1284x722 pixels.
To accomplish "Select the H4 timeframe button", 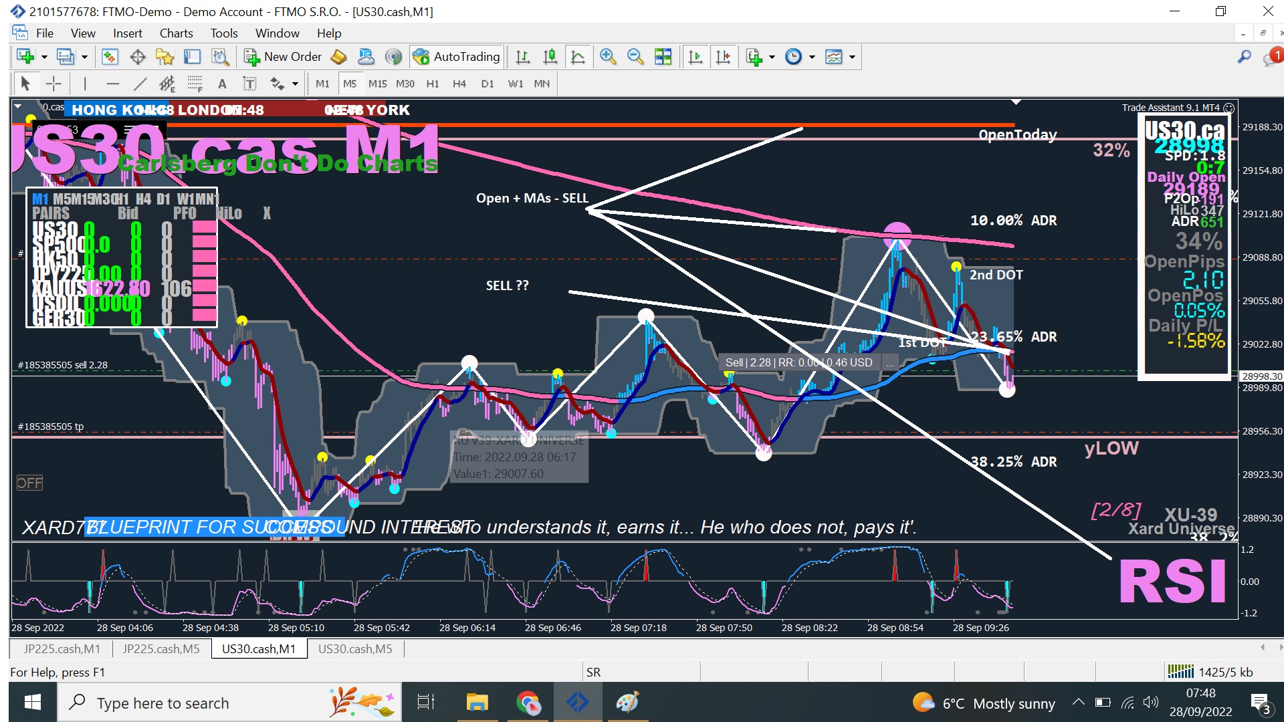I will point(459,84).
